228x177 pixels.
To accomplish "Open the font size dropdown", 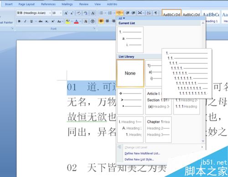I will tap(61, 13).
